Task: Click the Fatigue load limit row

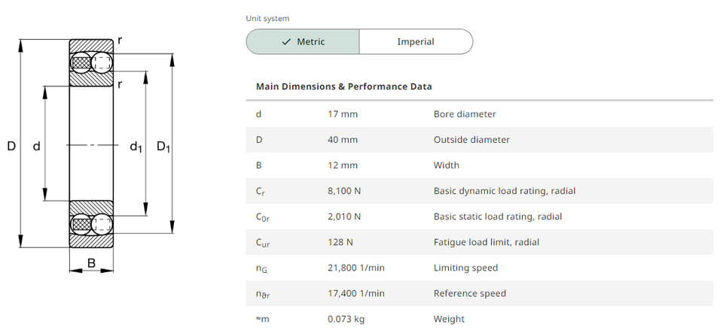Action: coord(486,242)
